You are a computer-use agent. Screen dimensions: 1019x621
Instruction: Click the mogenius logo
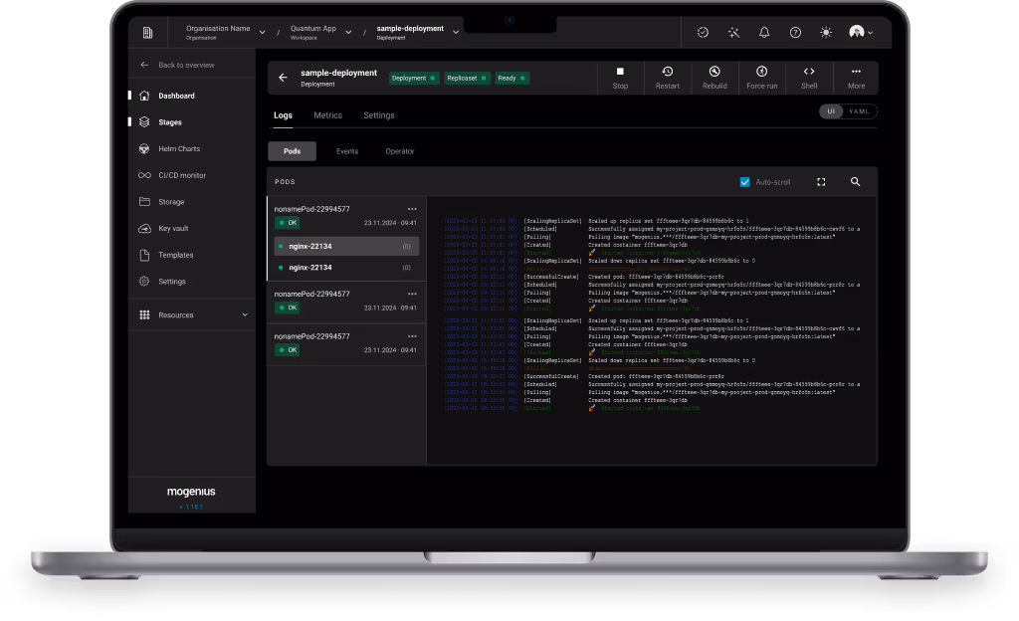pos(191,492)
